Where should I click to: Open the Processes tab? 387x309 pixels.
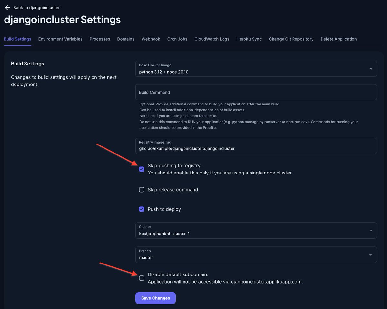coord(100,39)
